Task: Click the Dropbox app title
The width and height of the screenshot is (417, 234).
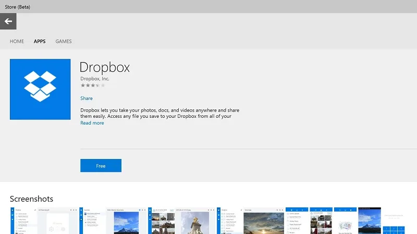Action: click(105, 67)
